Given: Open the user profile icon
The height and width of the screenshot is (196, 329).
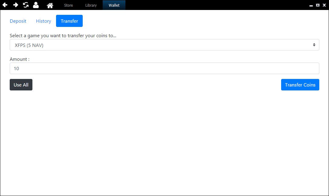Looking at the screenshot, I should tap(36, 5).
